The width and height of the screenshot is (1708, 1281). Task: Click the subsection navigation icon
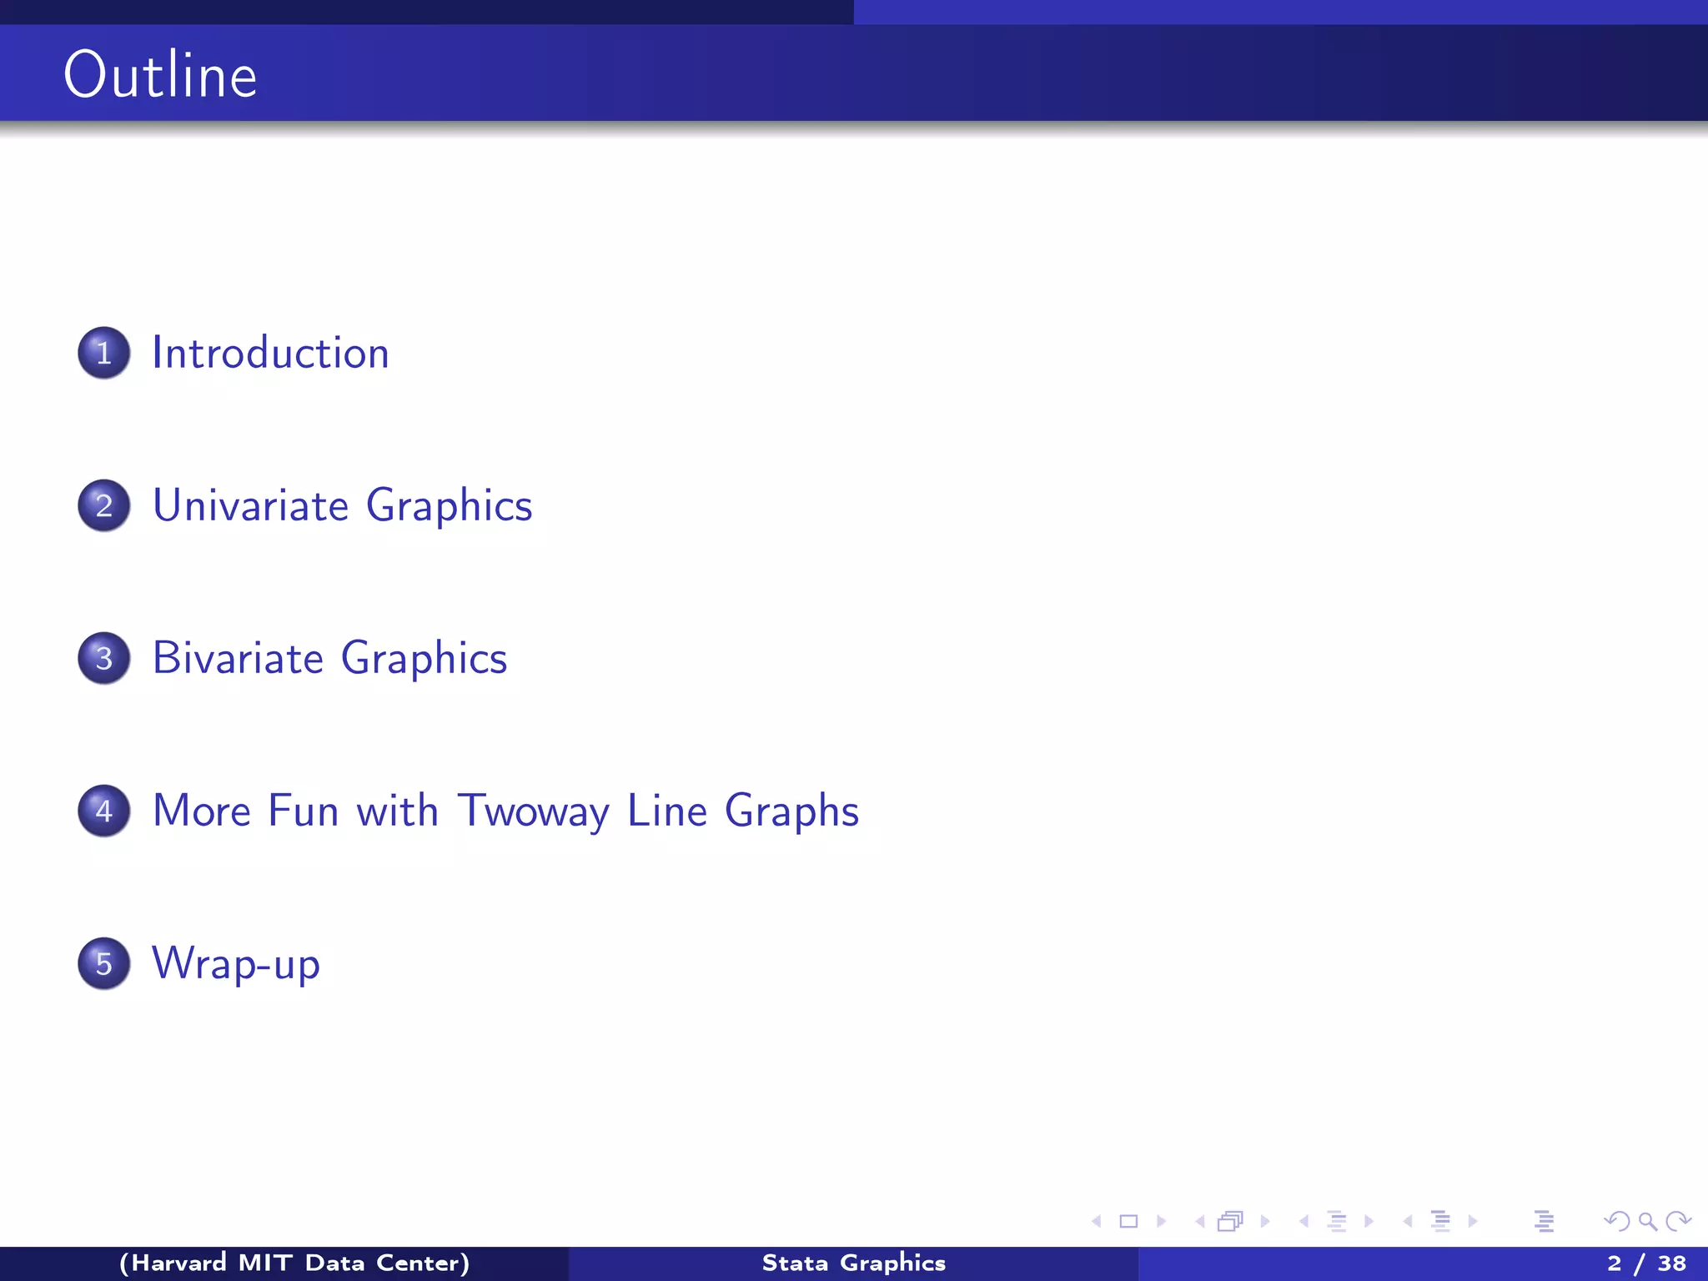[1337, 1221]
